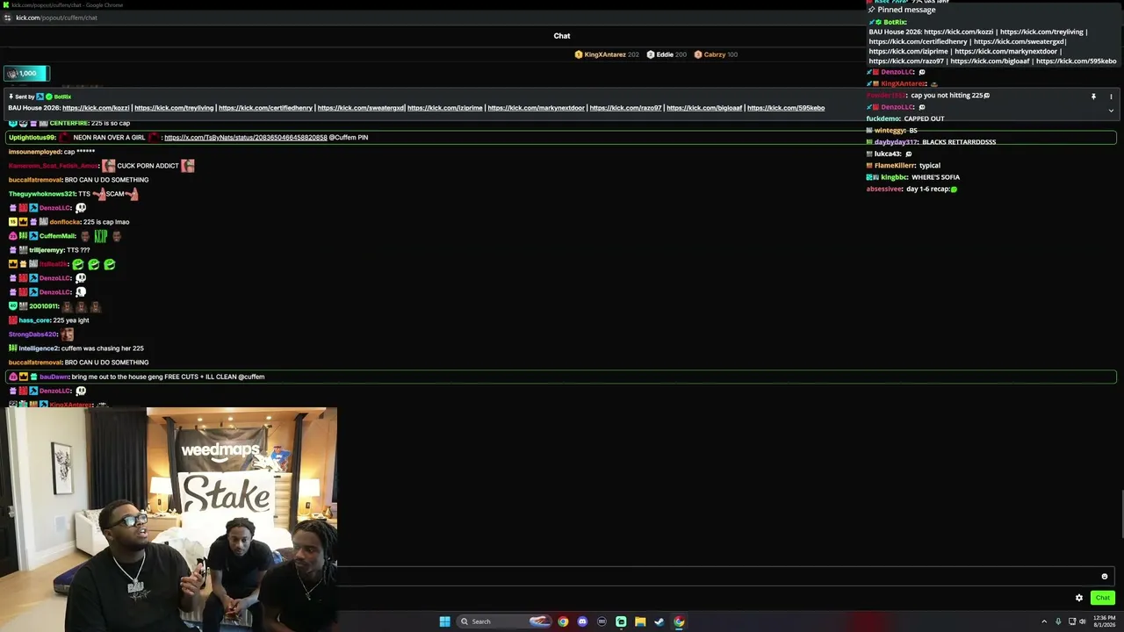Image resolution: width=1124 pixels, height=632 pixels.
Task: Send message with green Chat button
Action: [x=1103, y=598]
